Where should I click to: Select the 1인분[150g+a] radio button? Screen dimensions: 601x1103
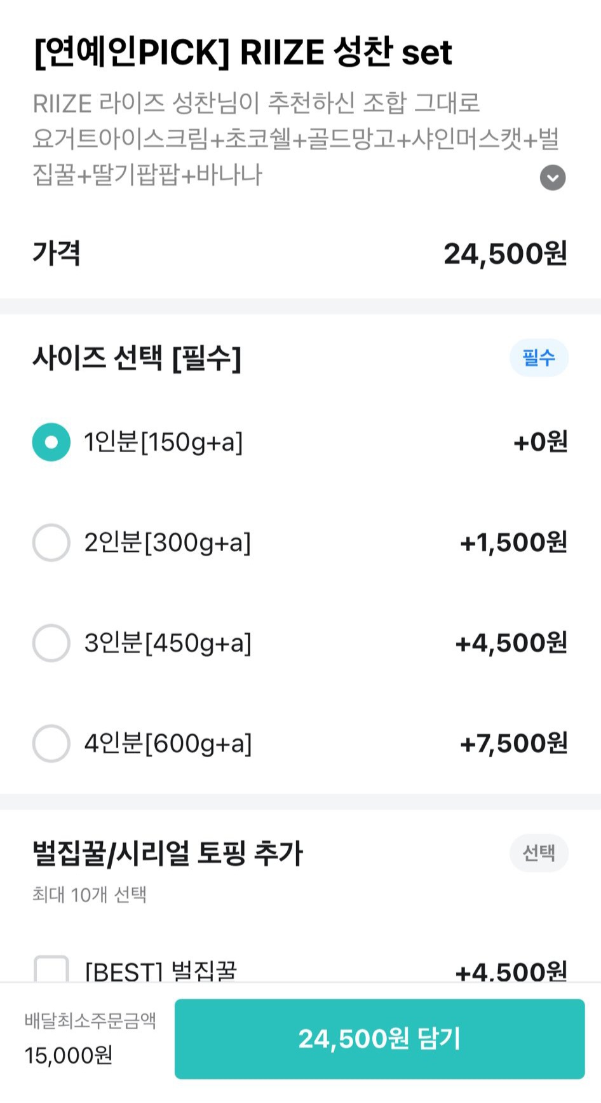click(51, 442)
